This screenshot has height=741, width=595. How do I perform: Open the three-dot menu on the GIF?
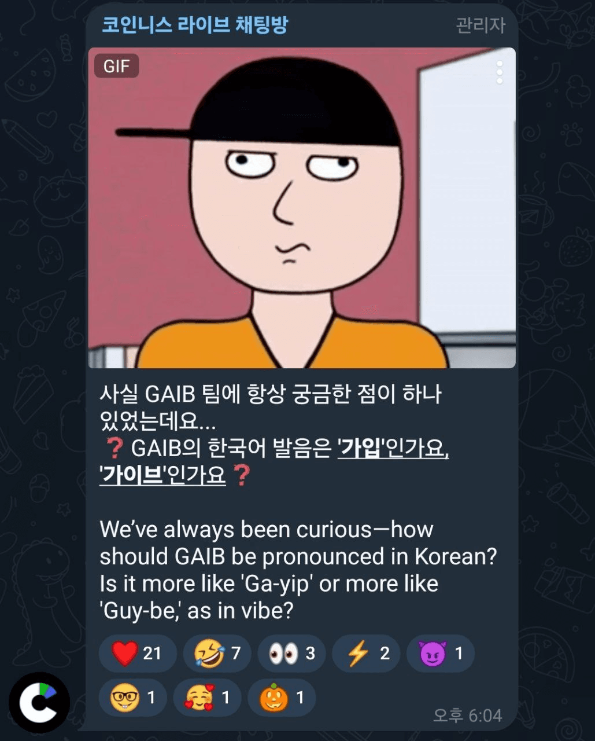(x=500, y=72)
